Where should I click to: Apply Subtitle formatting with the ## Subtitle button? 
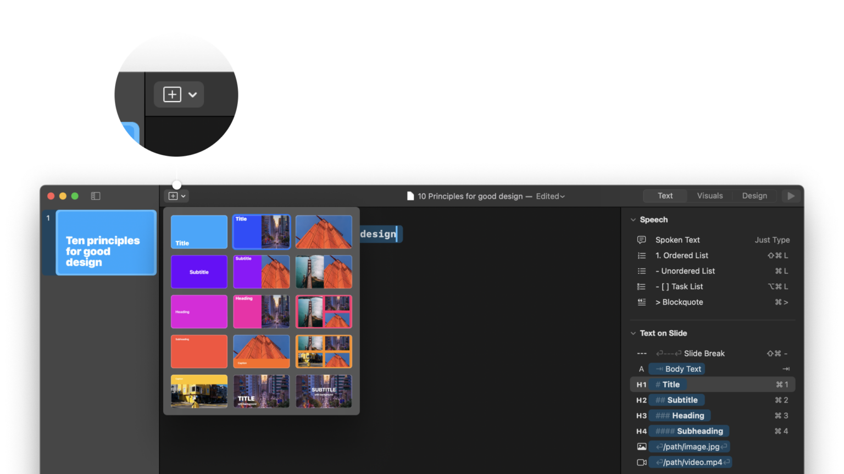coord(676,400)
